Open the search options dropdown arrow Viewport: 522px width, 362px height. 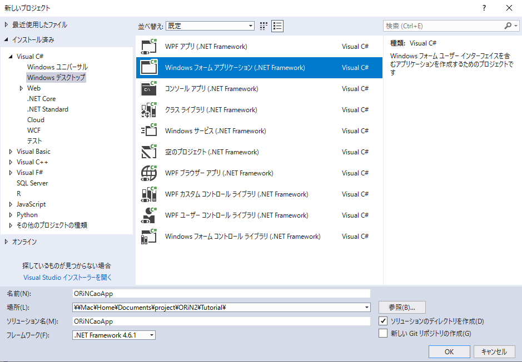[x=516, y=26]
